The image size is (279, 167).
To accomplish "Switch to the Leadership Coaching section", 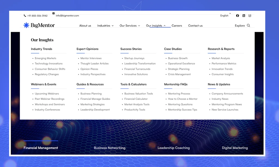I will 174,148.
